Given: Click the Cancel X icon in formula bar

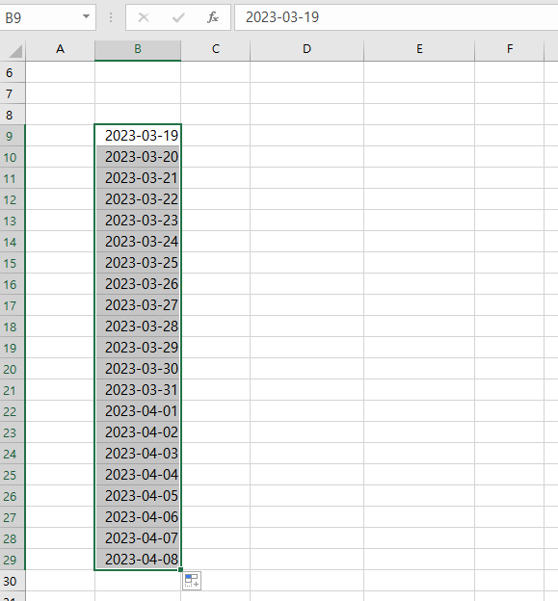Looking at the screenshot, I should click(144, 17).
